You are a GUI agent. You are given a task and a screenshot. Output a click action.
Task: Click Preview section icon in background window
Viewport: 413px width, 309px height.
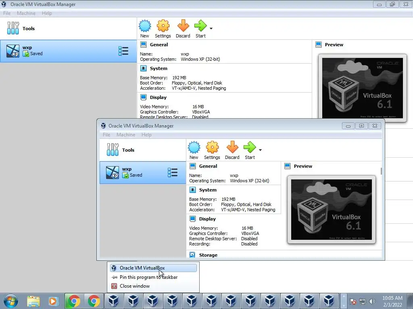click(319, 44)
